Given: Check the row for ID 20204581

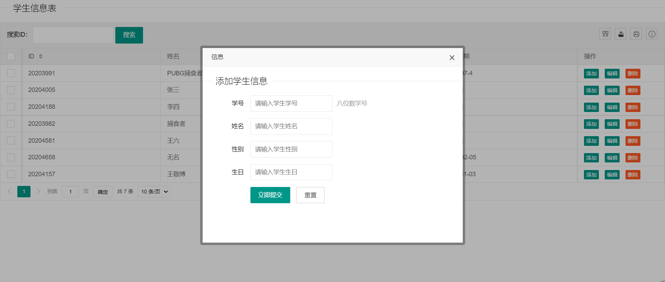Looking at the screenshot, I should coord(11,141).
